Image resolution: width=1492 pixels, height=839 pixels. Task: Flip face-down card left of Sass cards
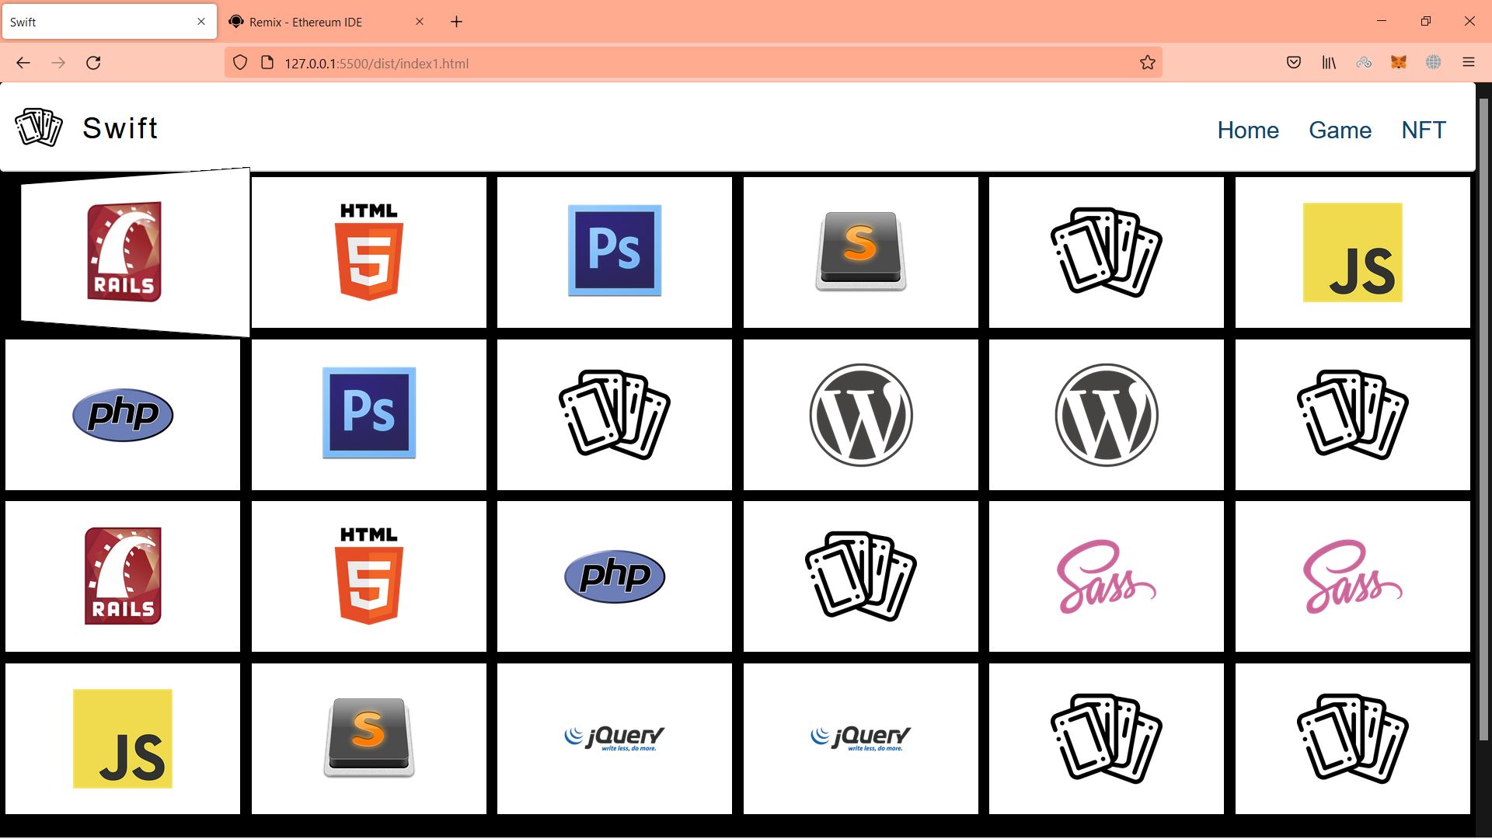861,576
